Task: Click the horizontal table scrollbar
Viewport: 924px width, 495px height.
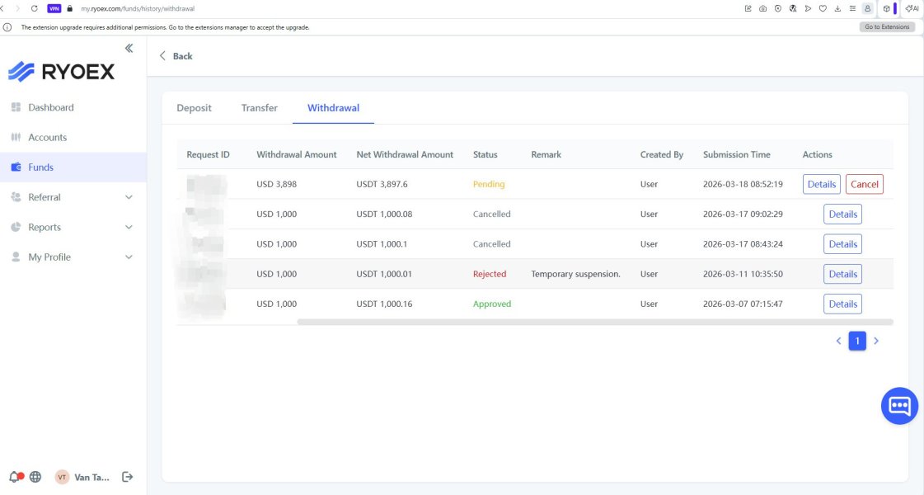Action: [x=593, y=322]
